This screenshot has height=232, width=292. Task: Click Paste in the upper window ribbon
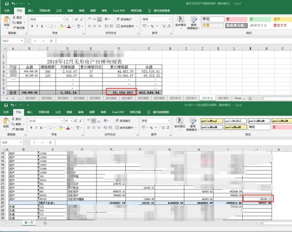(7, 21)
